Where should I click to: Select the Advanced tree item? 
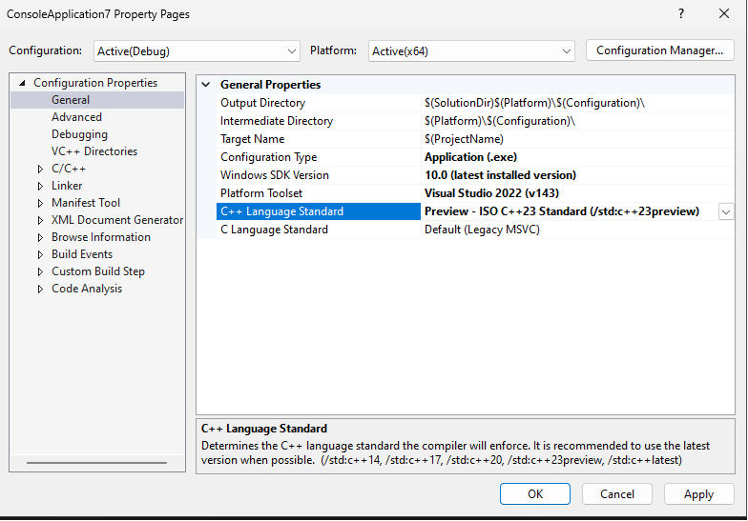click(x=76, y=117)
